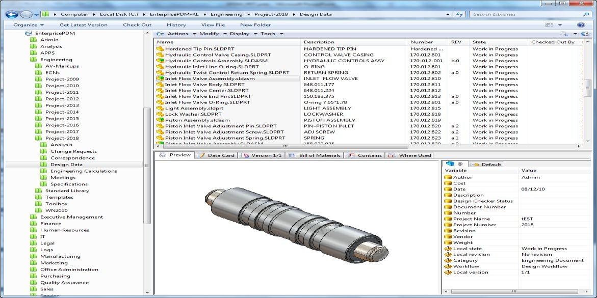Image resolution: width=597 pixels, height=298 pixels.
Task: Select the Project-2017 folder in tree
Action: [62, 132]
